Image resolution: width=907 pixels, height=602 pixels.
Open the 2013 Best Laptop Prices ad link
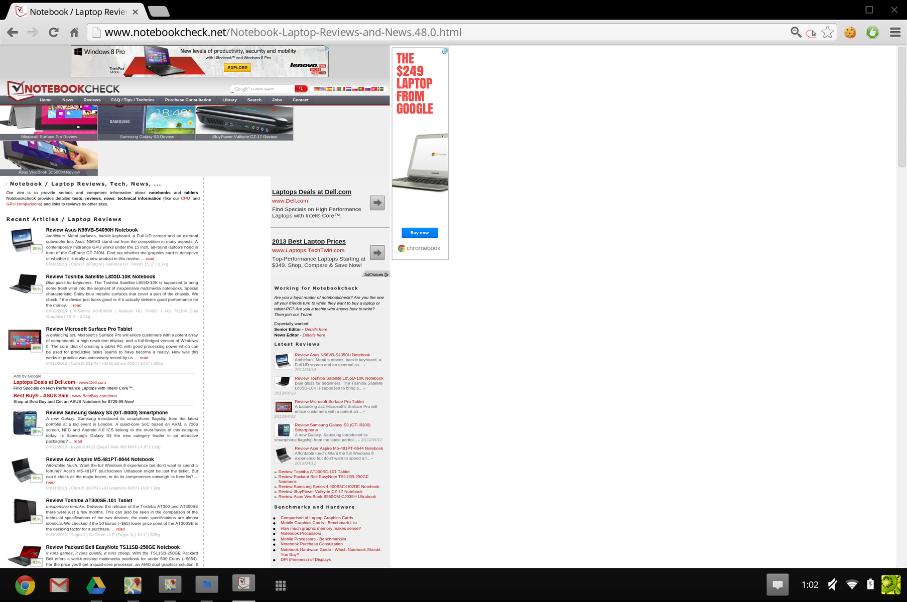[309, 242]
